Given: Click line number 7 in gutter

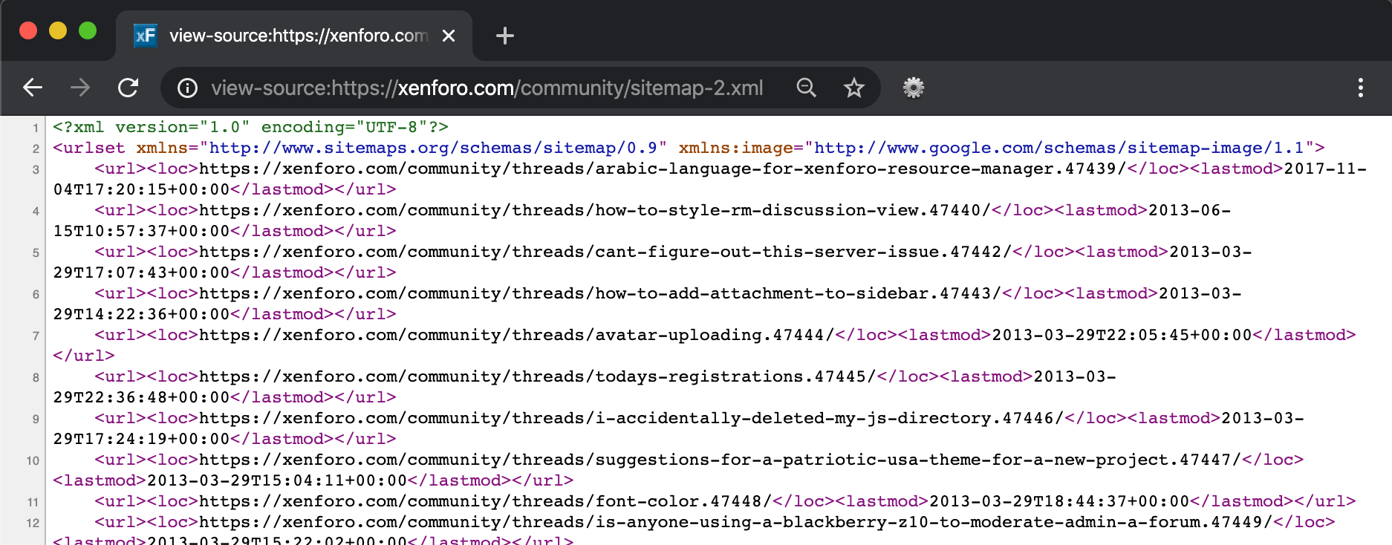Looking at the screenshot, I should coord(36,336).
